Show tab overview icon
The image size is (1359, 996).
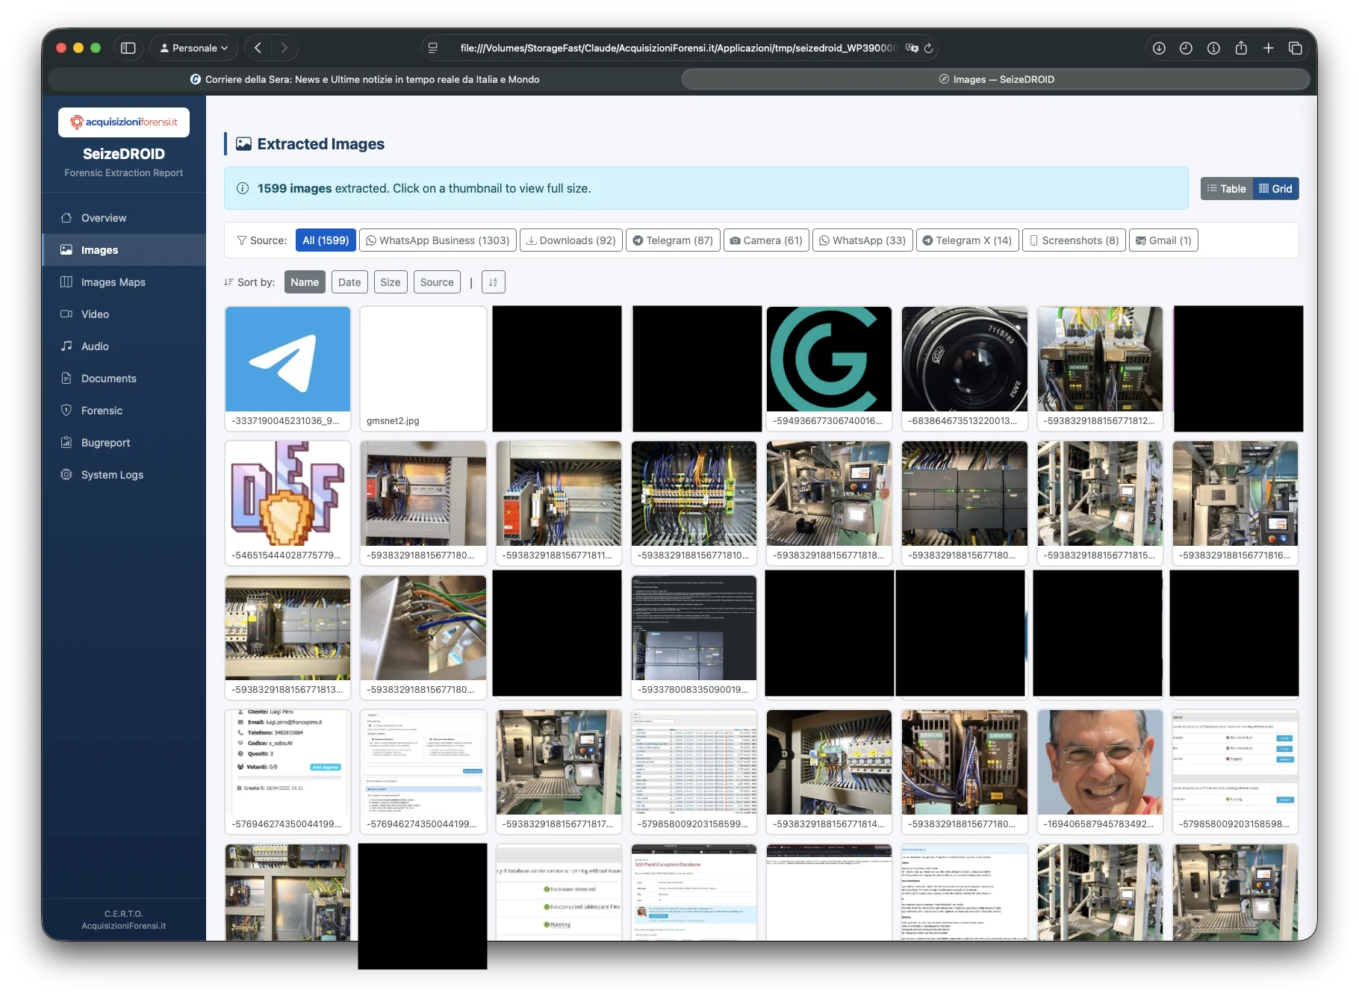click(x=1296, y=48)
